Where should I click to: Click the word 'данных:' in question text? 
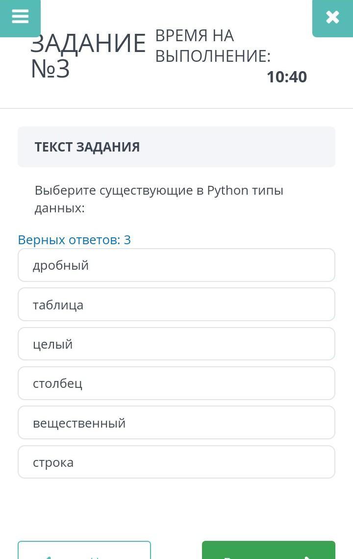60,208
